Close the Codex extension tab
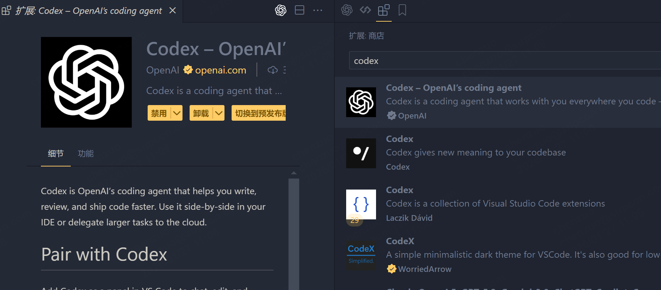This screenshot has width=661, height=290. (173, 11)
